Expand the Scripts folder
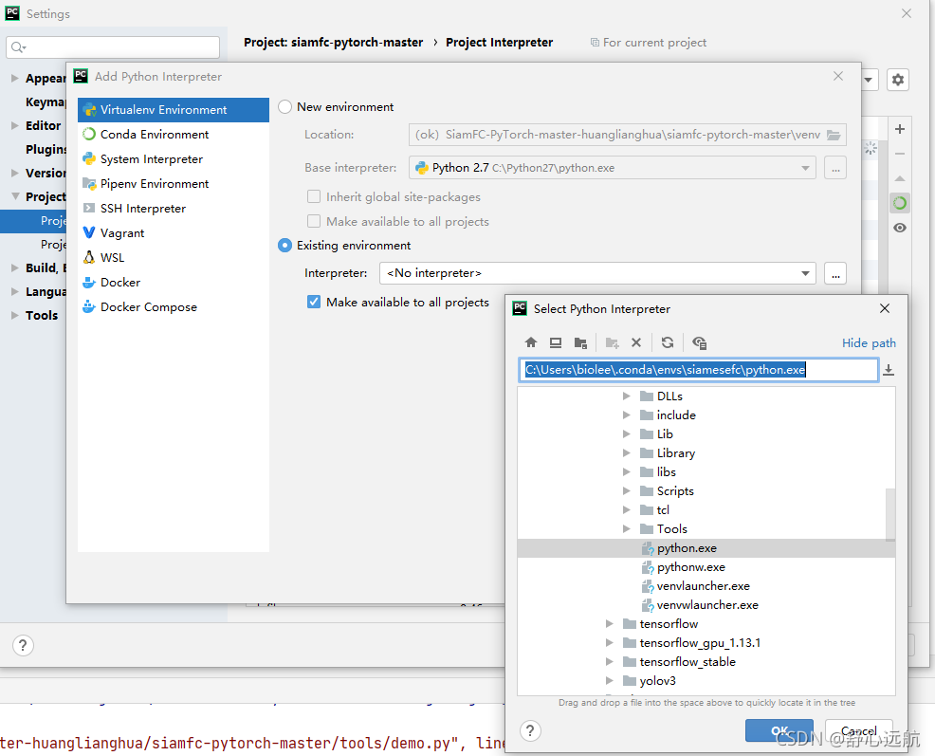935x756 pixels. pyautogui.click(x=626, y=490)
